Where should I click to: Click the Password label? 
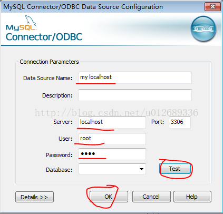point(59,155)
